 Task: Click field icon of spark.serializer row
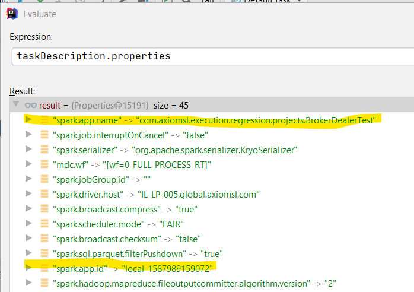(x=44, y=150)
